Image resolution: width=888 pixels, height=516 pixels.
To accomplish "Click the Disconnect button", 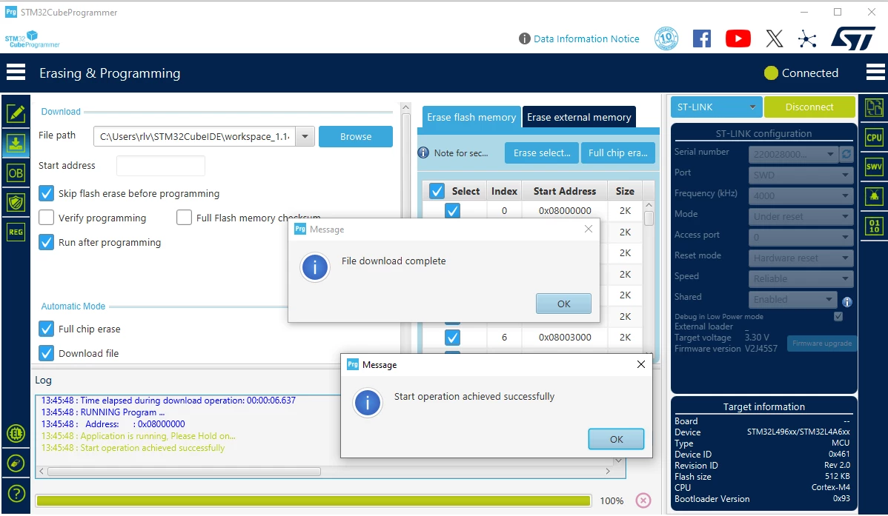I will coord(809,107).
